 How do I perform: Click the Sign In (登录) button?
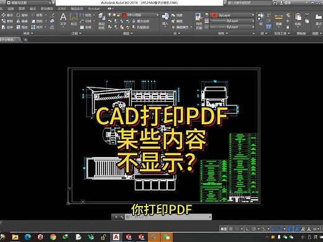point(285,2)
